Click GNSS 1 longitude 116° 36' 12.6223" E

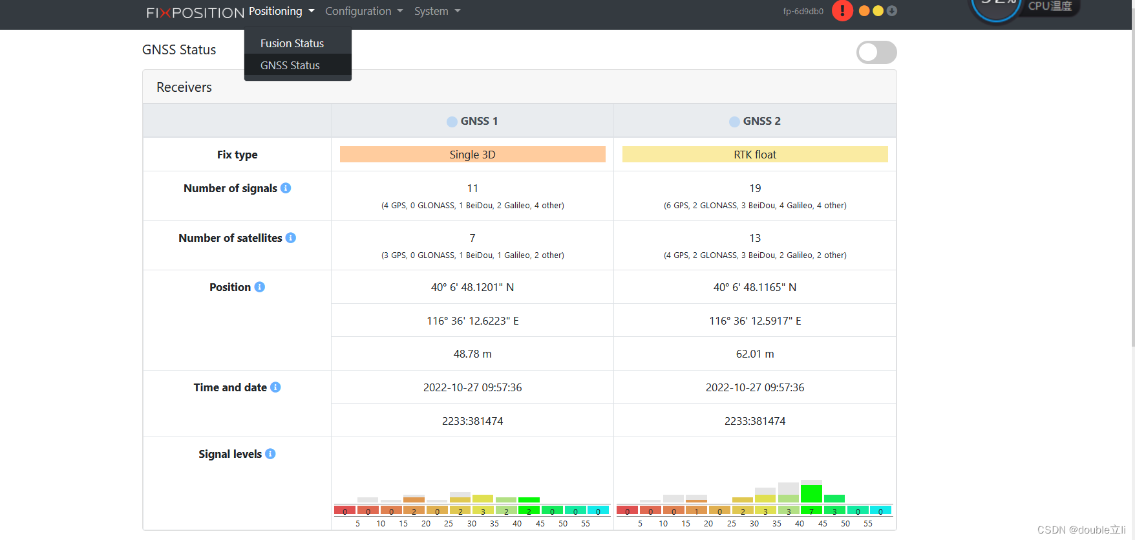pos(472,321)
